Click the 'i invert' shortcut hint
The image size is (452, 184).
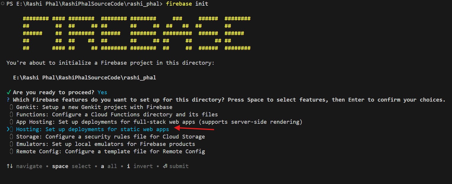tap(140, 166)
